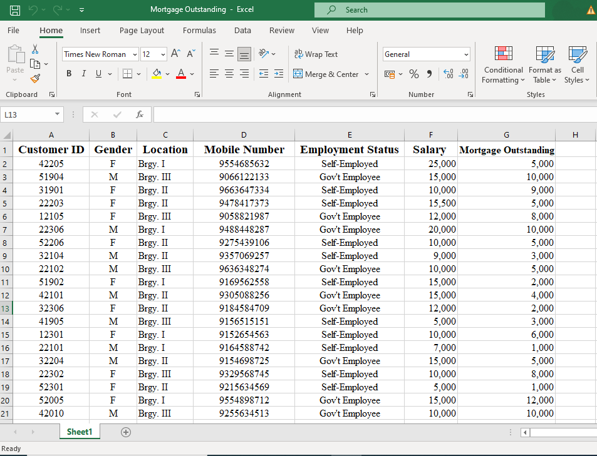This screenshot has height=456, width=597.
Task: Click the Increase Indent icon
Action: click(x=279, y=74)
